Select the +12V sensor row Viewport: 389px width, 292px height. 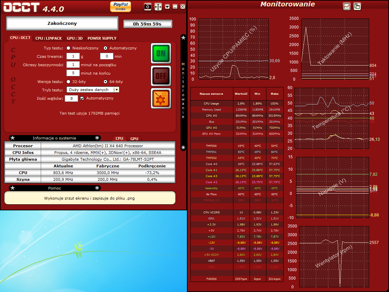(237, 237)
